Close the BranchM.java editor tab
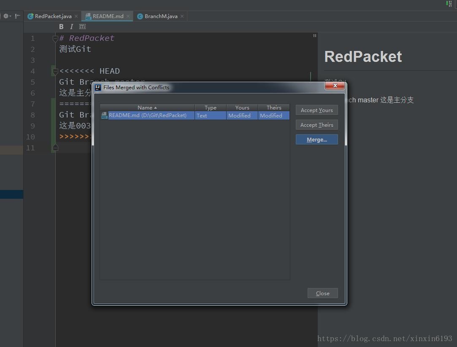The width and height of the screenshot is (457, 347). coord(182,16)
